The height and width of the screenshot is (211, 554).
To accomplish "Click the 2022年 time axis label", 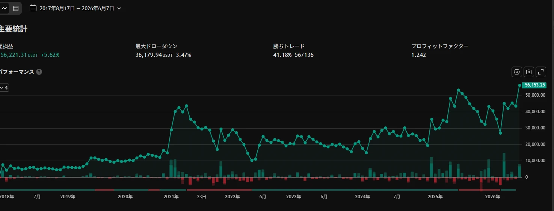I will click(232, 197).
